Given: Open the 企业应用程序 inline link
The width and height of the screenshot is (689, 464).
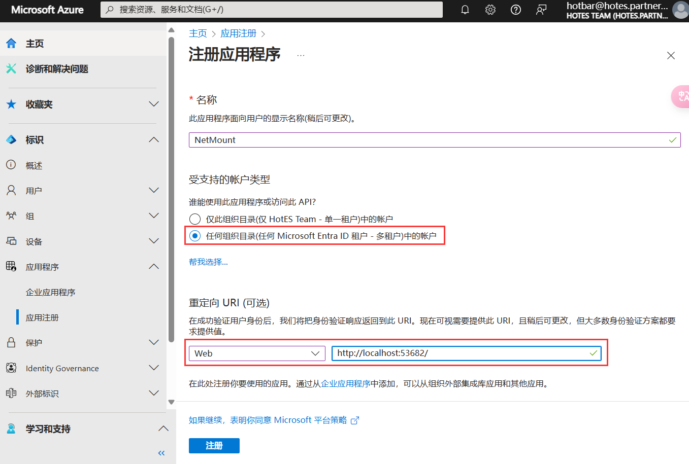Looking at the screenshot, I should pos(346,384).
